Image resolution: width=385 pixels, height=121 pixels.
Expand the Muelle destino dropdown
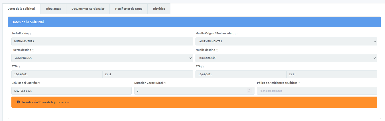286,58
